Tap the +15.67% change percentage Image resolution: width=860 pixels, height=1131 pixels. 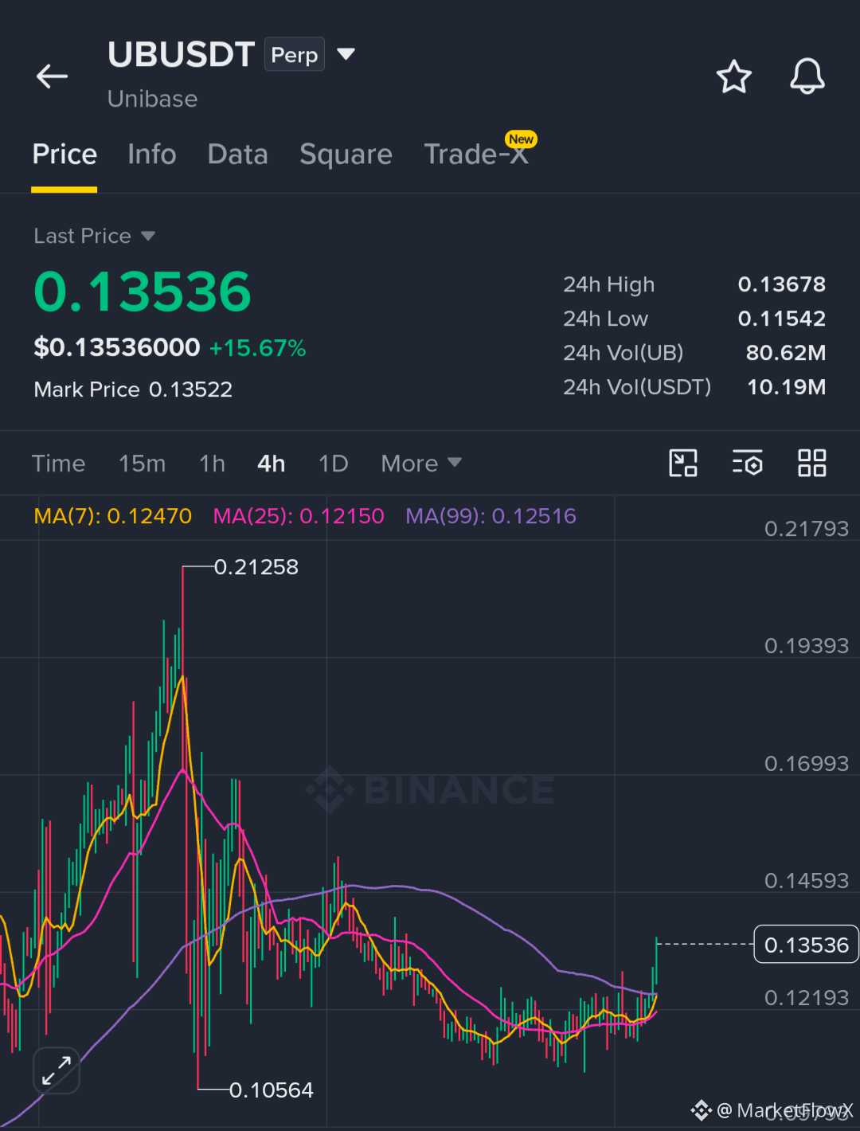point(257,348)
